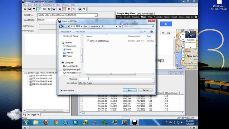Export track to KML toolbar icon
The height and width of the screenshot is (129, 229).
44,9
